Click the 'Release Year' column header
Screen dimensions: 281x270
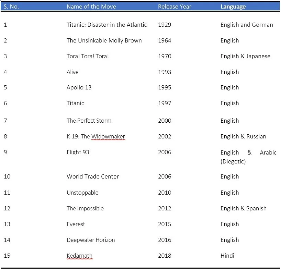(x=175, y=7)
